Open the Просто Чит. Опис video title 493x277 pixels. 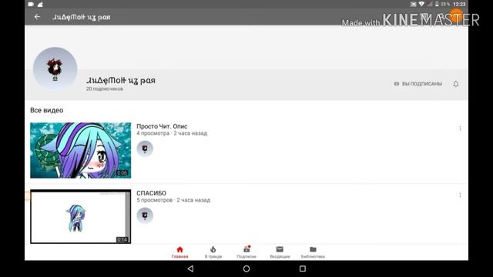pos(162,126)
